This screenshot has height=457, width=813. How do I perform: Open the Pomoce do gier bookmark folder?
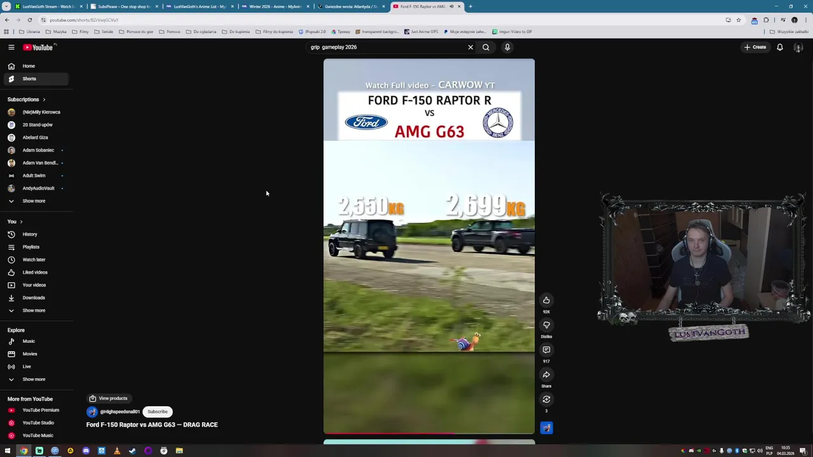136,32
